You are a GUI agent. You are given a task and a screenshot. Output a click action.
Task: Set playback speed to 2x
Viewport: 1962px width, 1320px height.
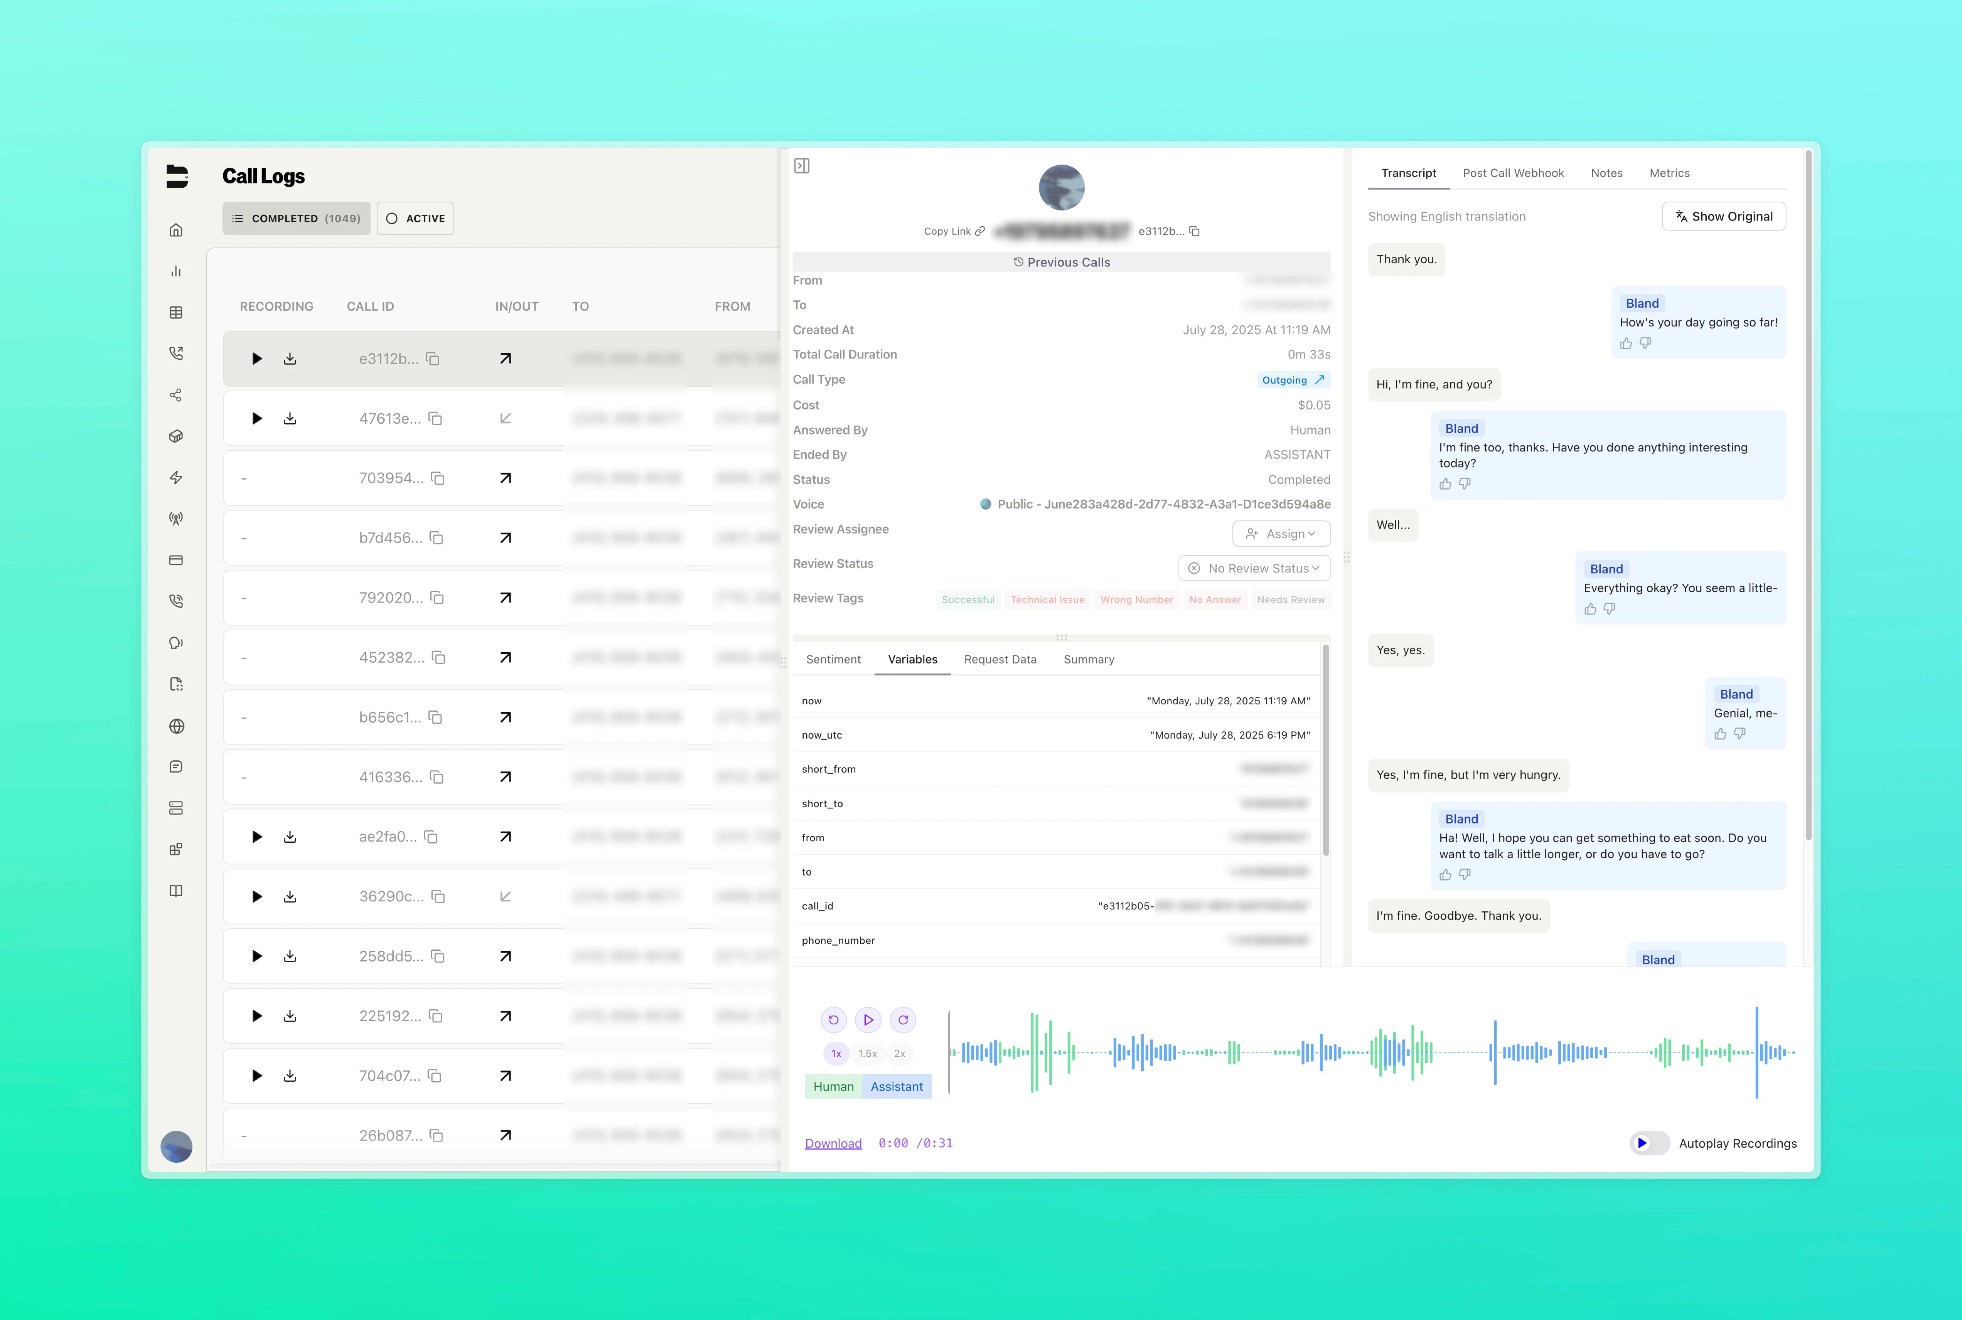click(x=899, y=1054)
